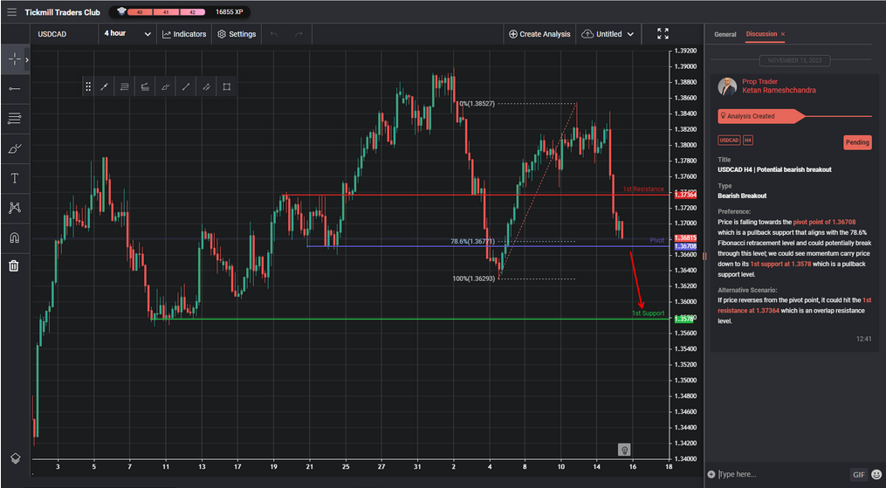Screen dimensions: 886x488
Task: Open Ketan Rameshchandra's profile picture
Action: click(x=726, y=86)
